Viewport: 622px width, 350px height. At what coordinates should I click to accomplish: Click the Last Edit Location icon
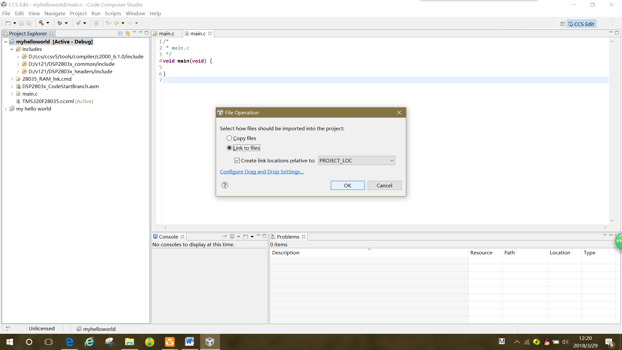[x=109, y=23]
